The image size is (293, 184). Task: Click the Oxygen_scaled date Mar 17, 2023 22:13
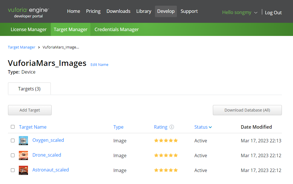tap(261, 141)
